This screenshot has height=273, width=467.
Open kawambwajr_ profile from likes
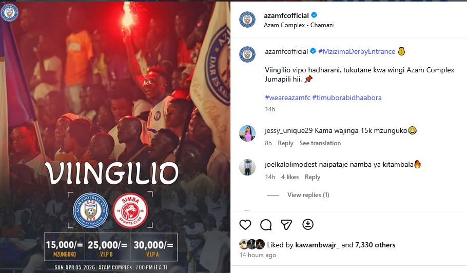tap(317, 245)
